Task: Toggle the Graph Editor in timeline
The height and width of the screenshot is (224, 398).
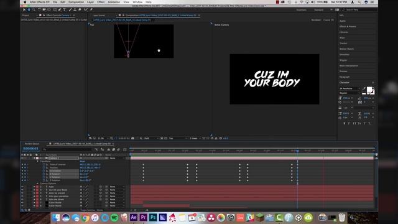Action: (124, 149)
